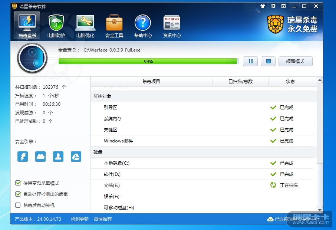Select the lightning security engine icon
Screen dimensions: 336x230
coord(23,157)
